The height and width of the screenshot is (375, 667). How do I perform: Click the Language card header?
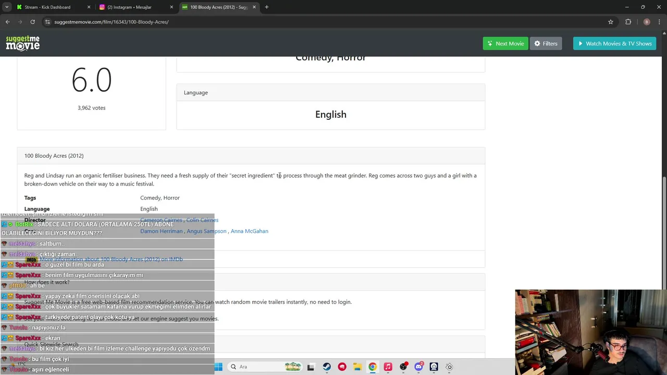[x=330, y=93]
